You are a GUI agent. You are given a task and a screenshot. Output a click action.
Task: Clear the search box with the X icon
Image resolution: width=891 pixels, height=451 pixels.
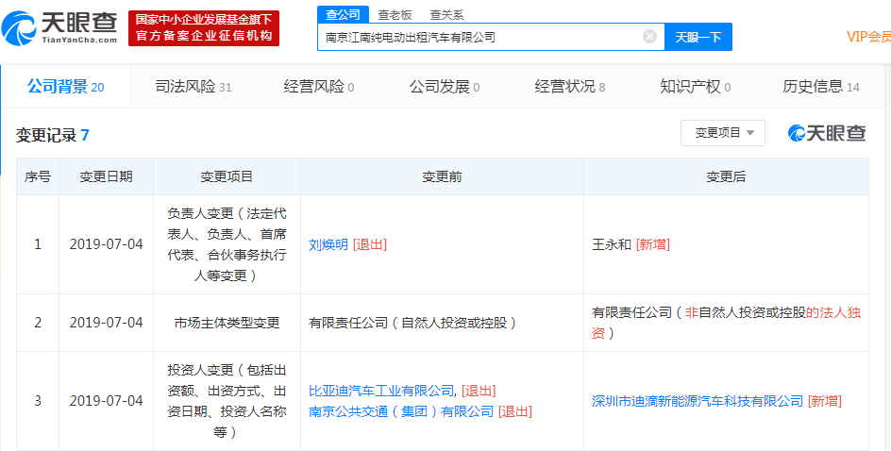pyautogui.click(x=649, y=37)
